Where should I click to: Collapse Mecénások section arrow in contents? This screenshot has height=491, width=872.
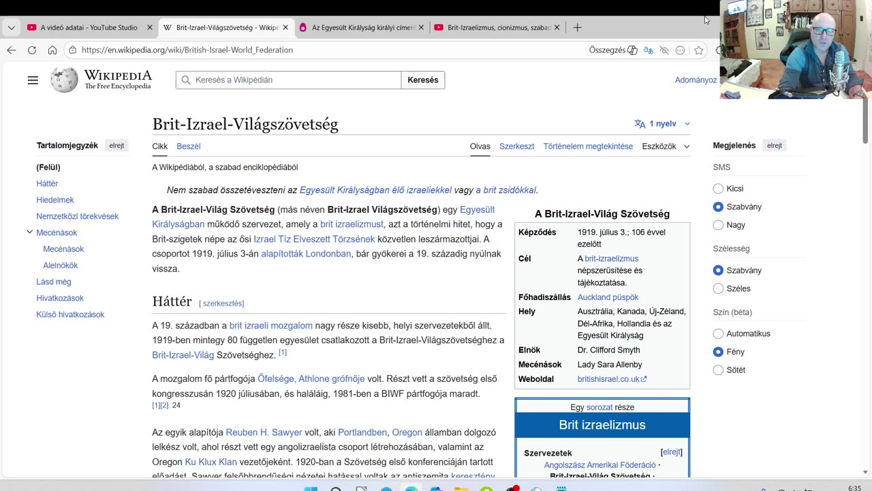pyautogui.click(x=29, y=232)
